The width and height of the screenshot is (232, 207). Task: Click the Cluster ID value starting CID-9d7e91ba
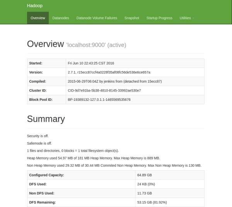pyautogui.click(x=104, y=90)
